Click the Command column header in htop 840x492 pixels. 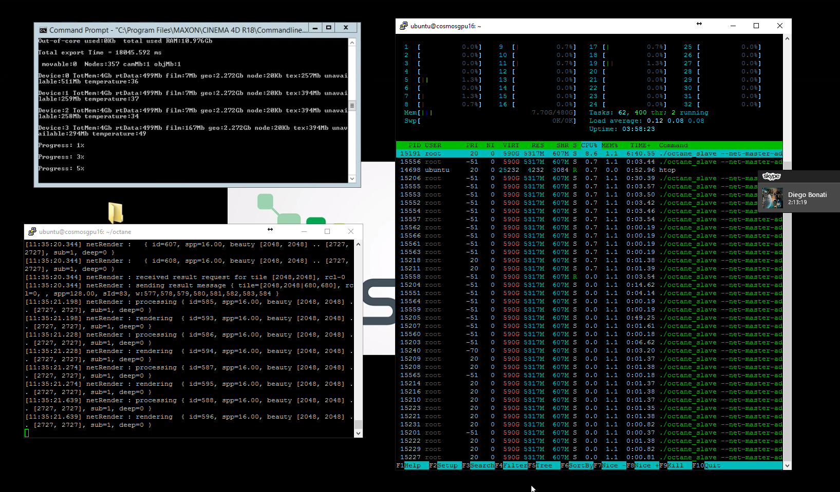tap(674, 146)
